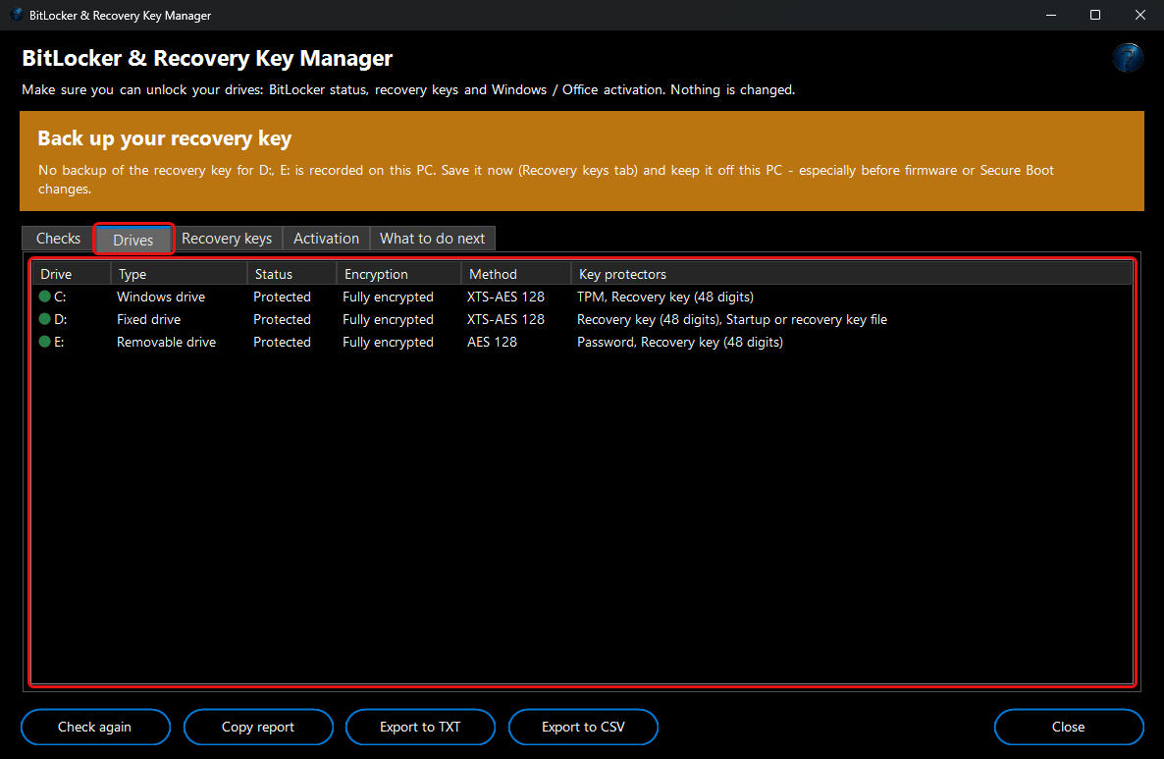Sort by the Encryption column header
The height and width of the screenshot is (759, 1164).
(398, 274)
